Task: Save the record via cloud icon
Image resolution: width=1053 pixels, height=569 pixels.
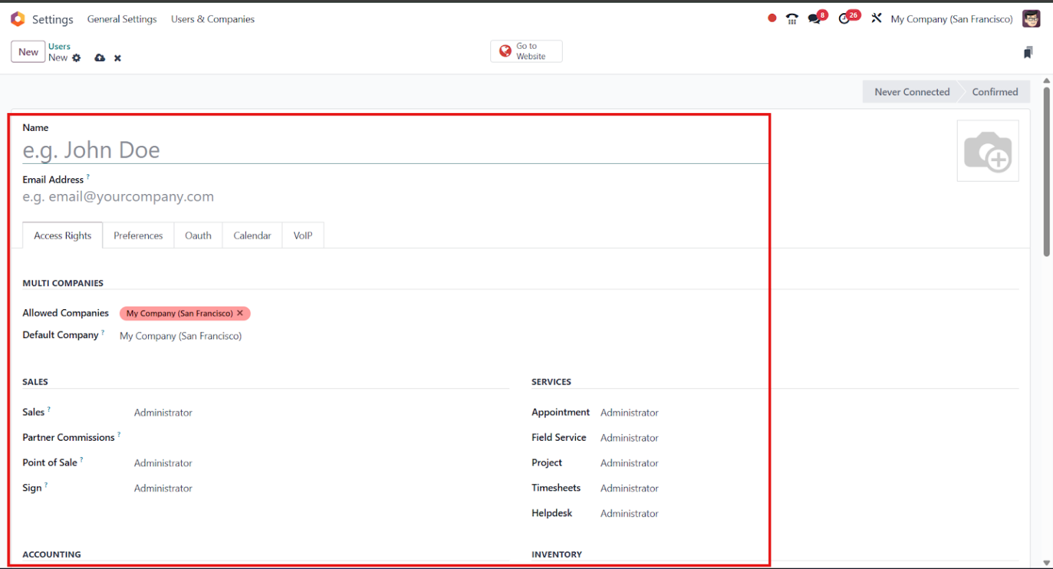Action: click(x=100, y=58)
